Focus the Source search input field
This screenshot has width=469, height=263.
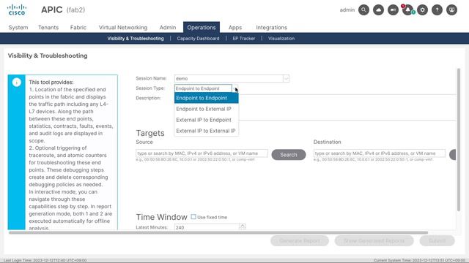(202, 153)
